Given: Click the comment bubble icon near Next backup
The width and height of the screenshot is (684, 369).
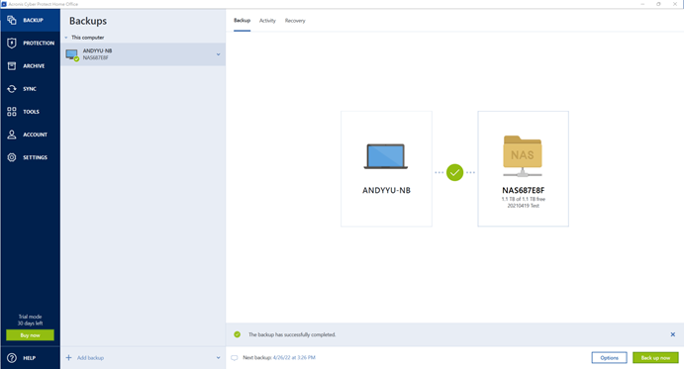Looking at the screenshot, I should coord(235,358).
